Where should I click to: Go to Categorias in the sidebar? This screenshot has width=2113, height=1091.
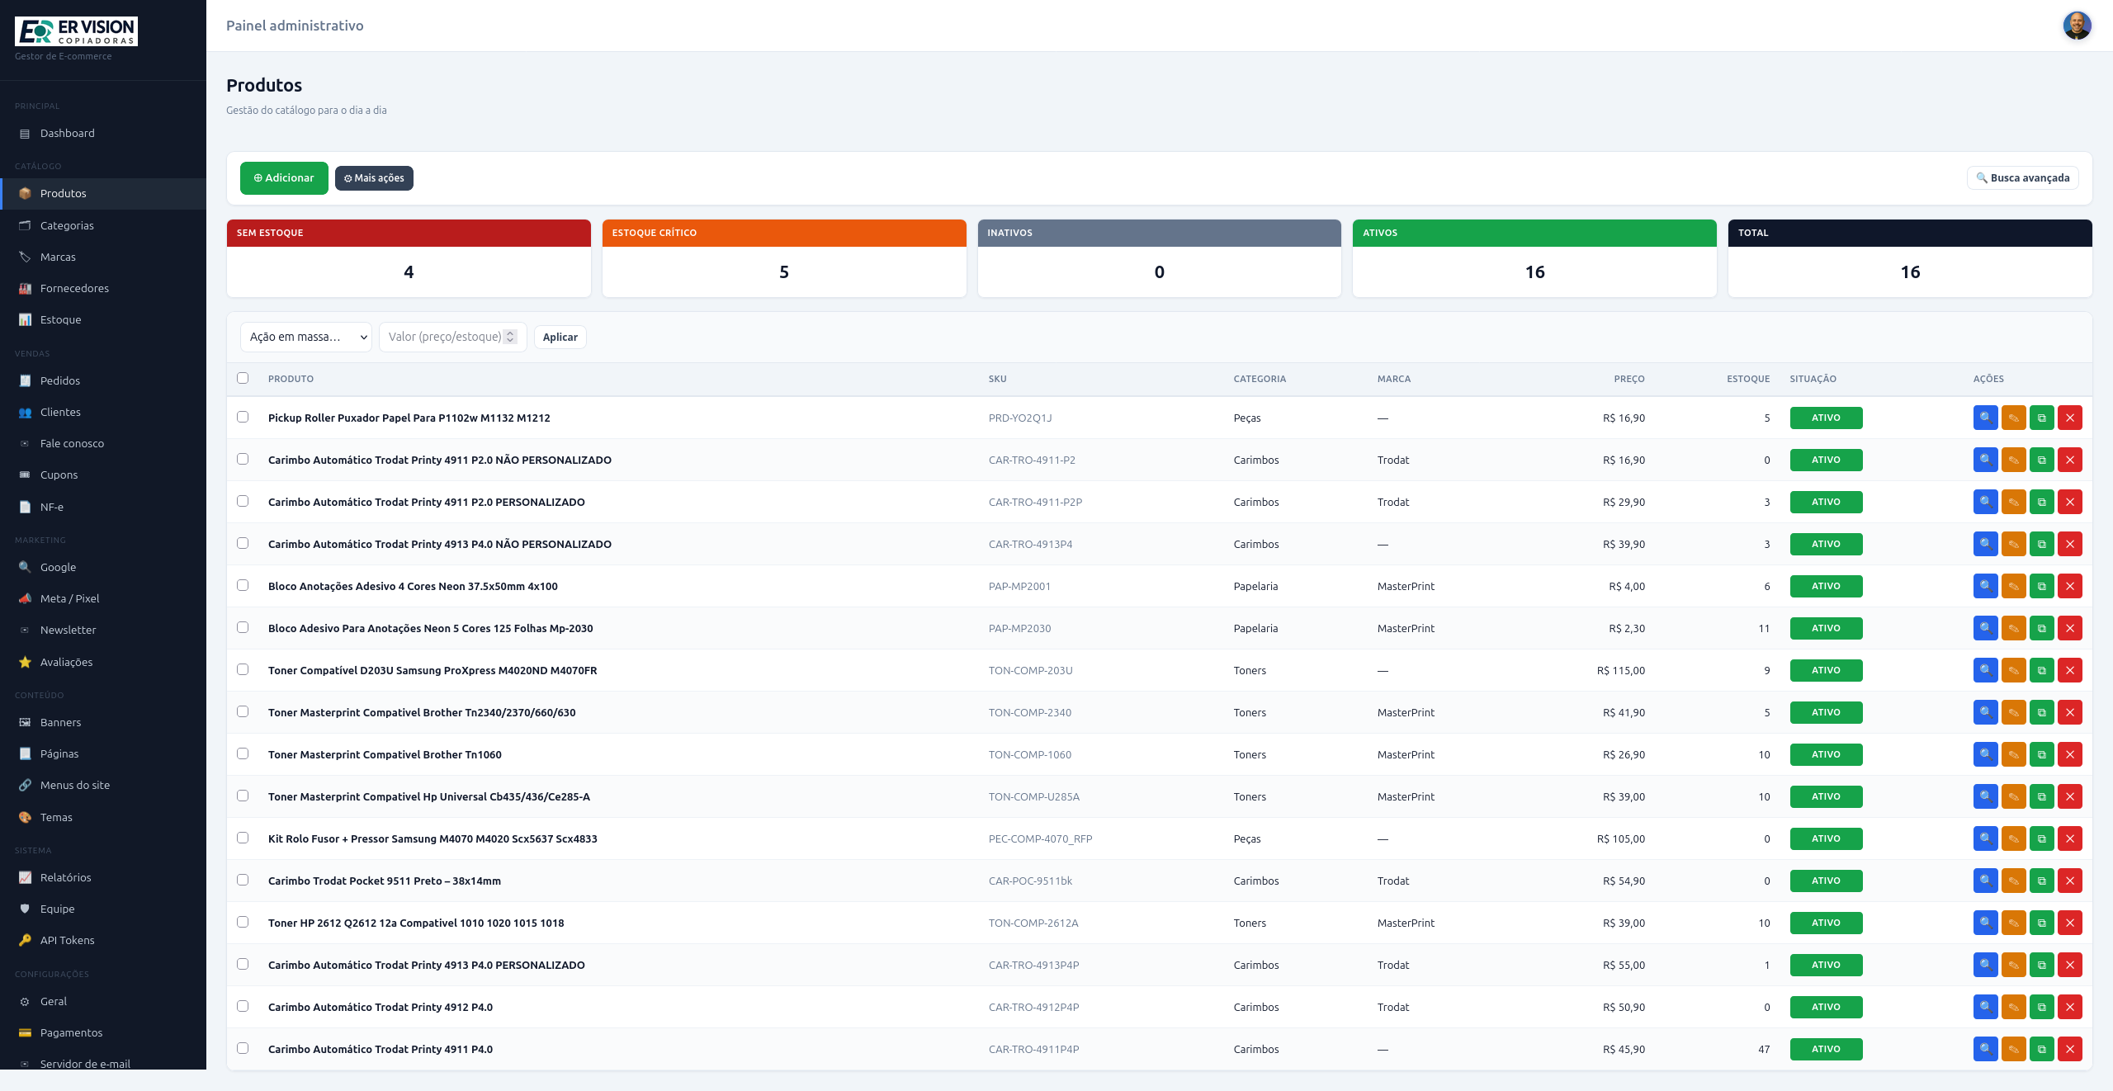(103, 225)
